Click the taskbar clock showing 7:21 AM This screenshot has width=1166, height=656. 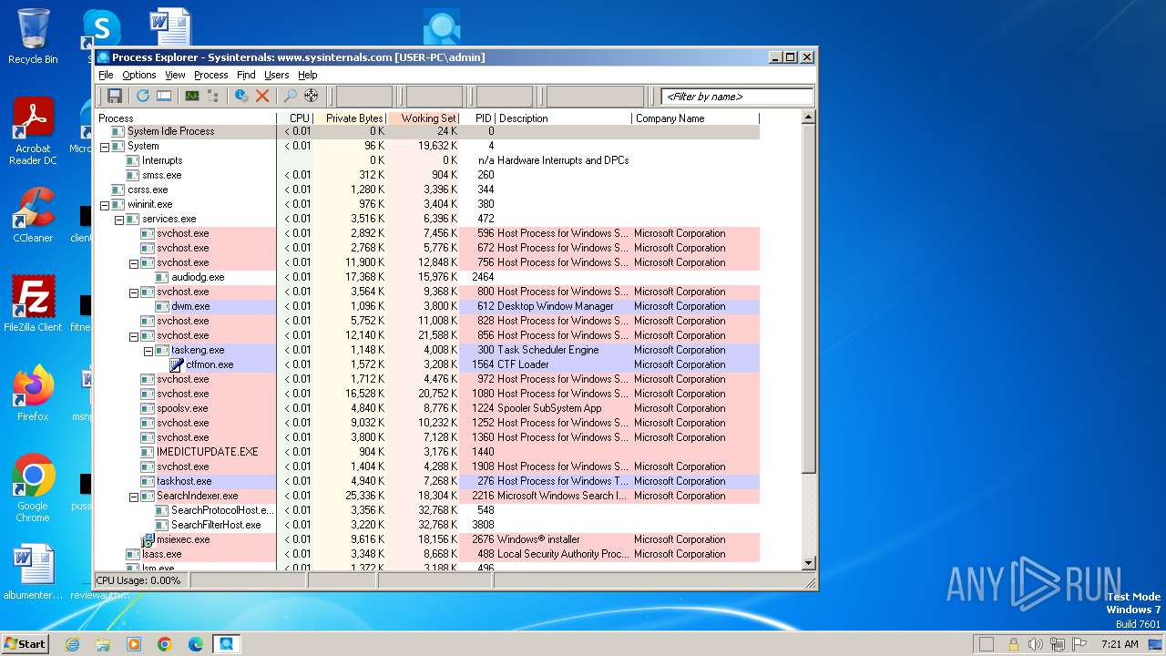coord(1120,644)
